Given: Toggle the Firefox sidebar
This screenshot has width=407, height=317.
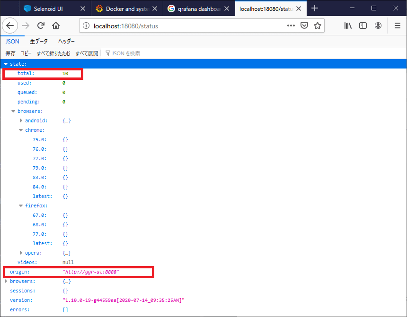Looking at the screenshot, I should pyautogui.click(x=363, y=26).
